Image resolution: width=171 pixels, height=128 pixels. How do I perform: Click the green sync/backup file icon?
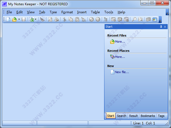[x=32, y=20]
